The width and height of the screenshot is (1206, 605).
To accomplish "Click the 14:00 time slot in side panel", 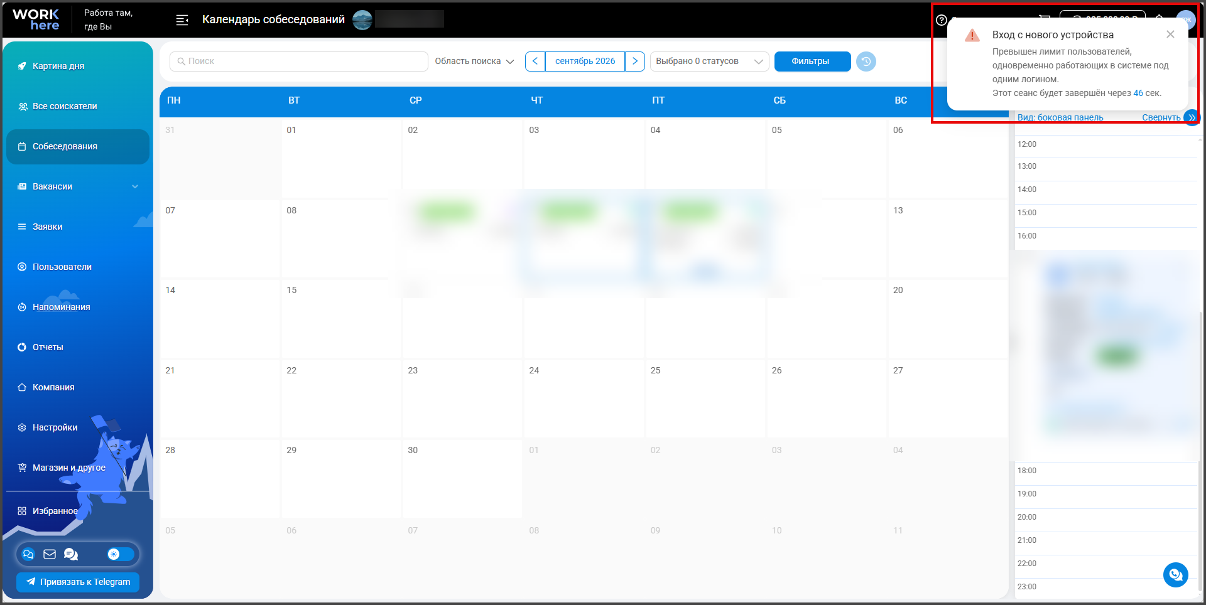I will [x=1107, y=193].
